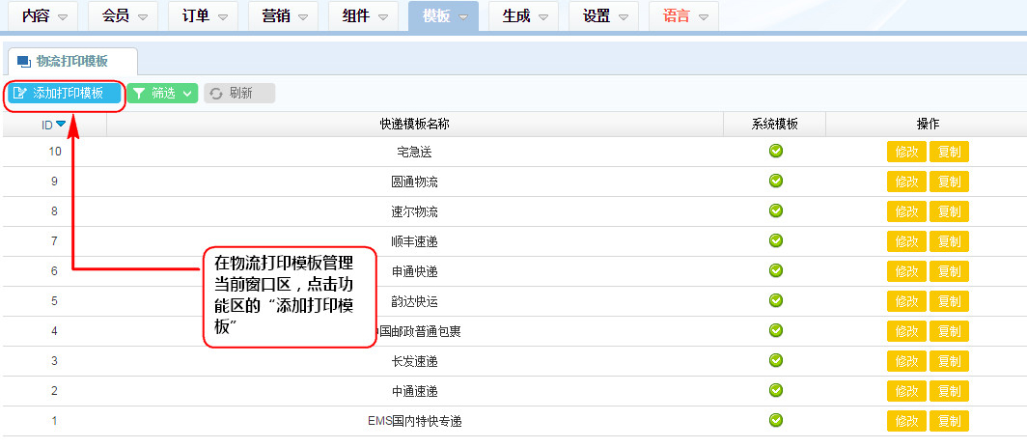Click the funnel icon on 筛选 button
1027x448 pixels.
click(x=139, y=94)
